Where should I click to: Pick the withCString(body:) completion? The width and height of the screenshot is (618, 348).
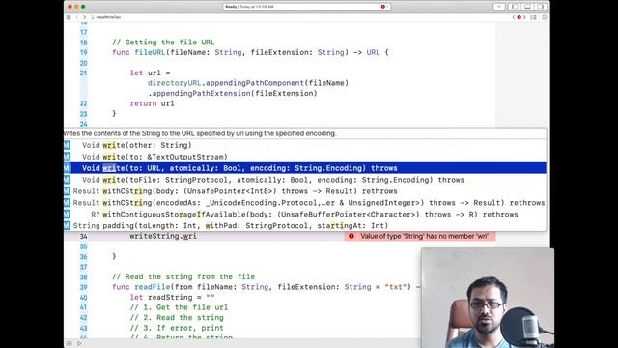[x=305, y=191]
